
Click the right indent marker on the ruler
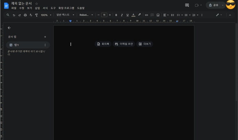177,21
